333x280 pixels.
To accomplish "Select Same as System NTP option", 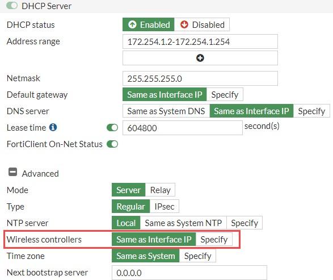I will point(183,223).
